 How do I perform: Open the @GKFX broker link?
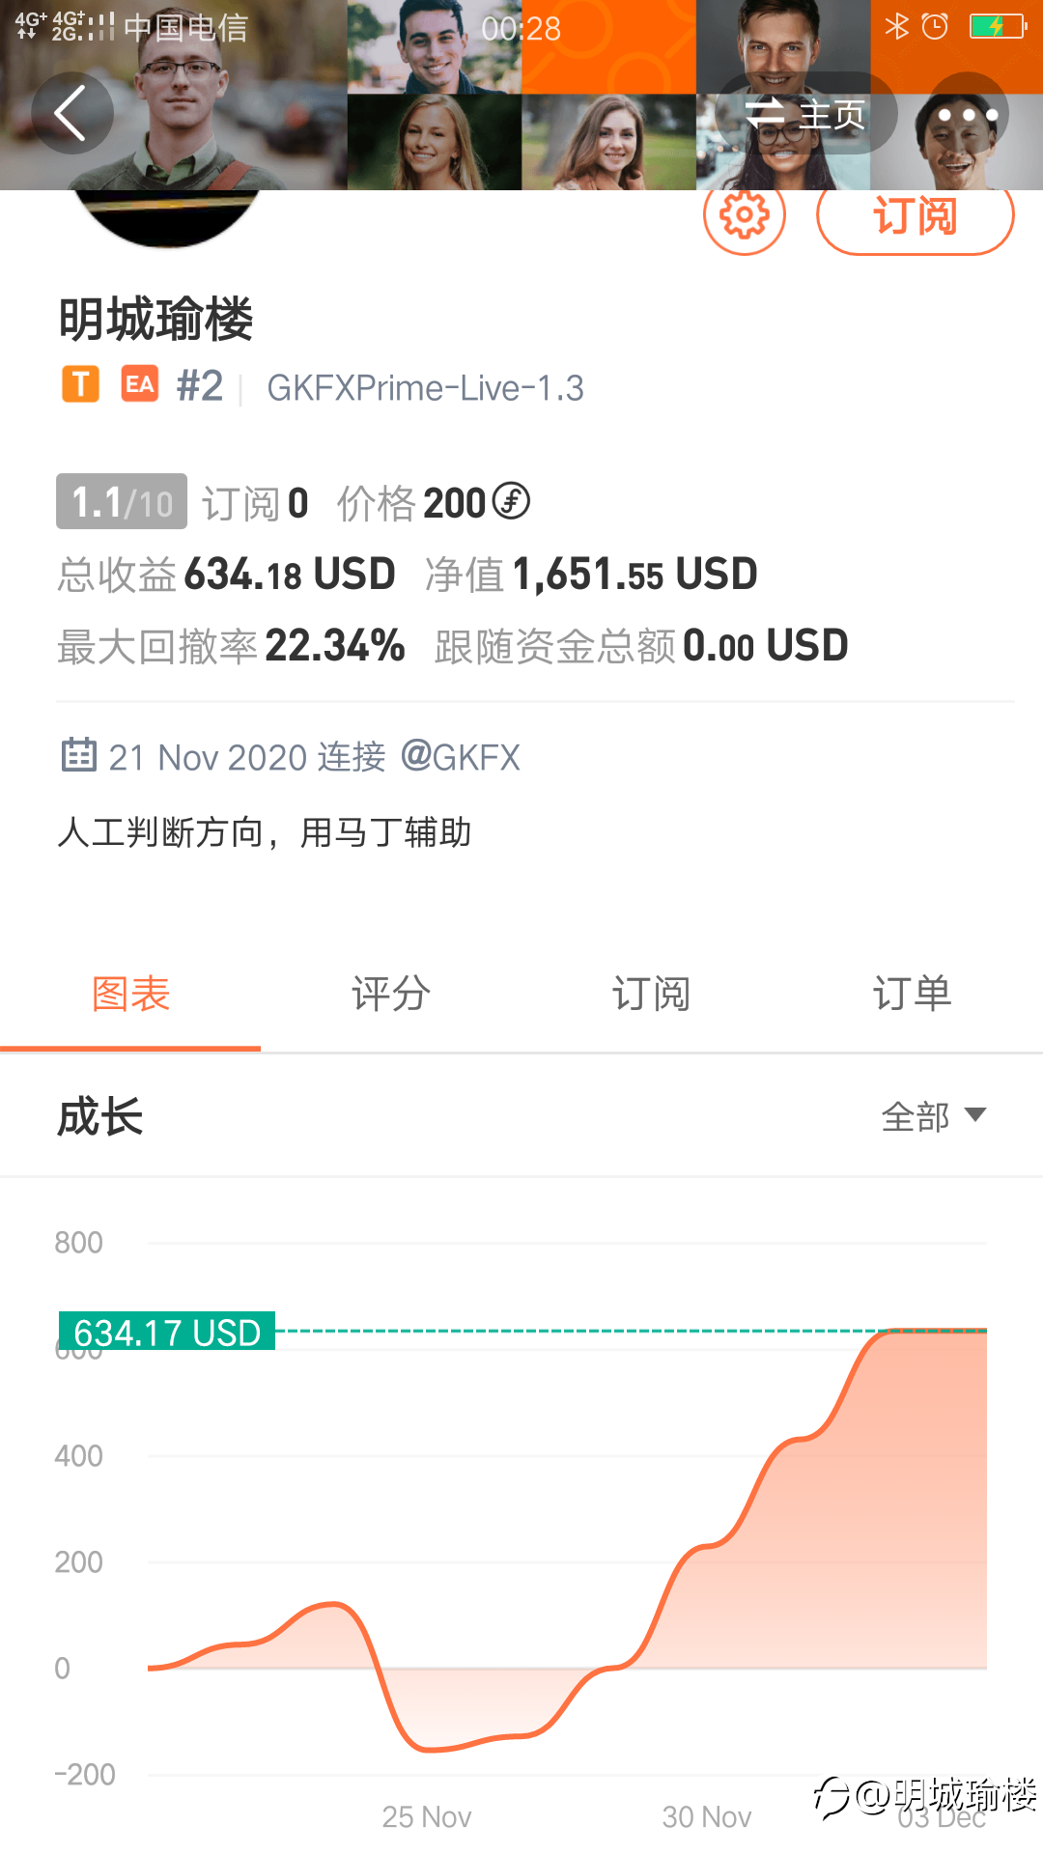[461, 757]
